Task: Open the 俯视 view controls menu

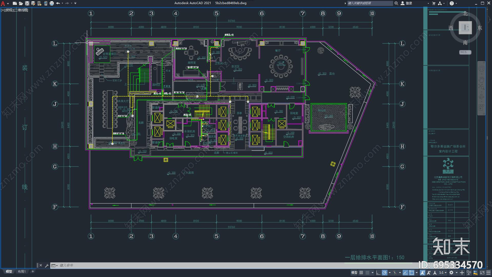Action: tap(9, 10)
